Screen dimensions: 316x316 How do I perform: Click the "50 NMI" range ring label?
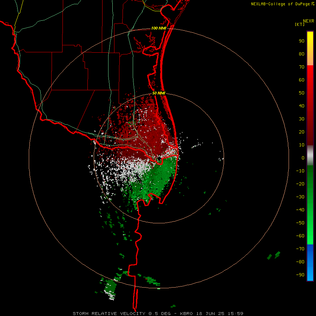pyautogui.click(x=159, y=93)
